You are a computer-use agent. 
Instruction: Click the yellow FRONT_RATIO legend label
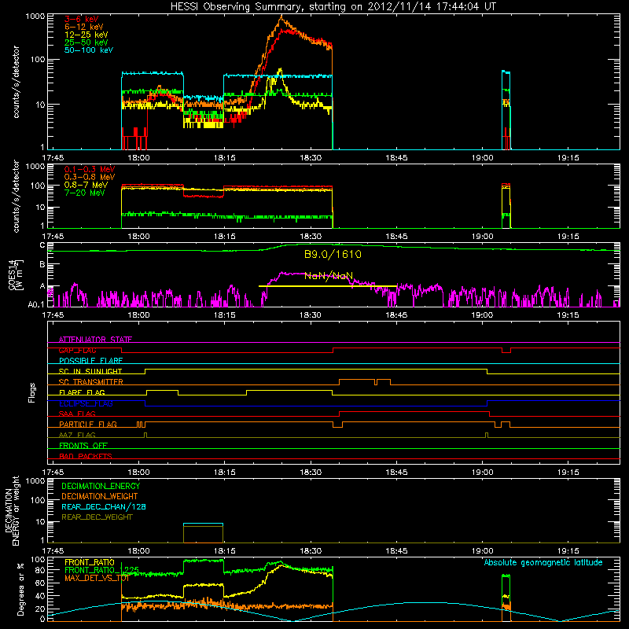coord(90,562)
